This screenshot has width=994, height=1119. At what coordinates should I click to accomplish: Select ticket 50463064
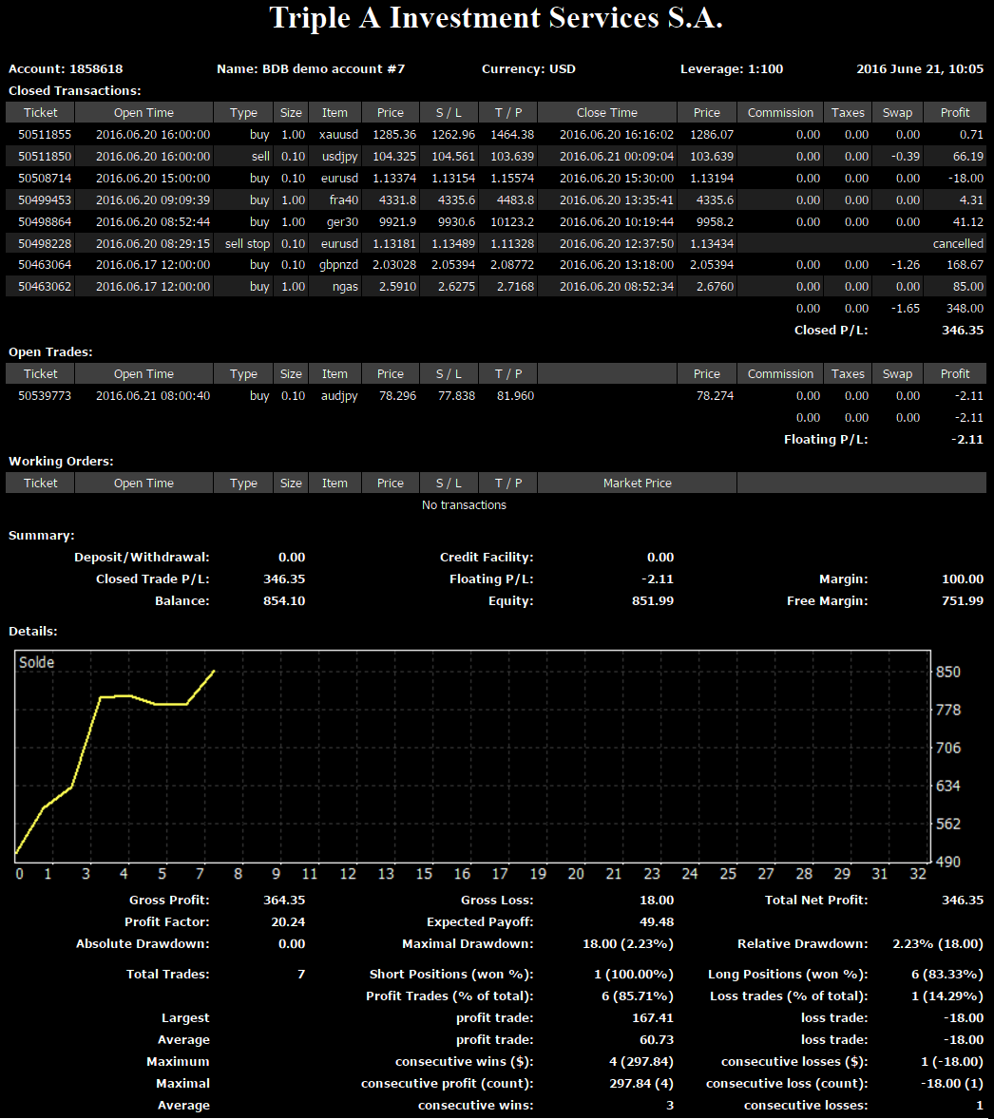(x=45, y=265)
